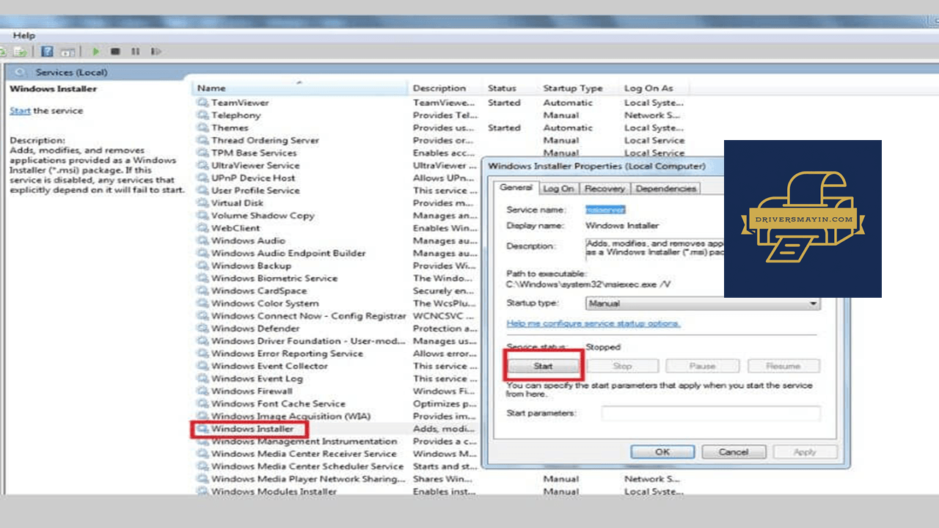Click the Stop Service toolbar icon
Image resolution: width=939 pixels, height=528 pixels.
pyautogui.click(x=115, y=51)
